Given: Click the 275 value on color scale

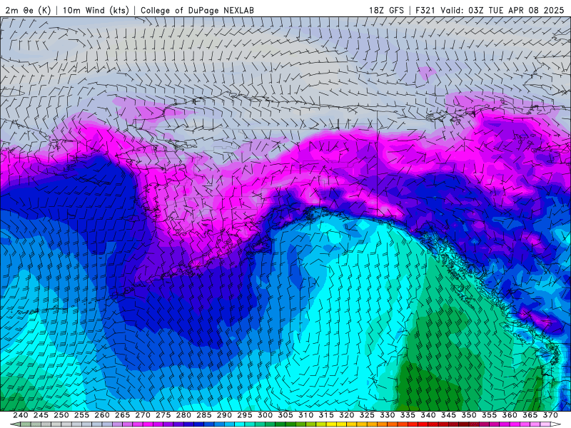Looking at the screenshot, I should [x=163, y=415].
